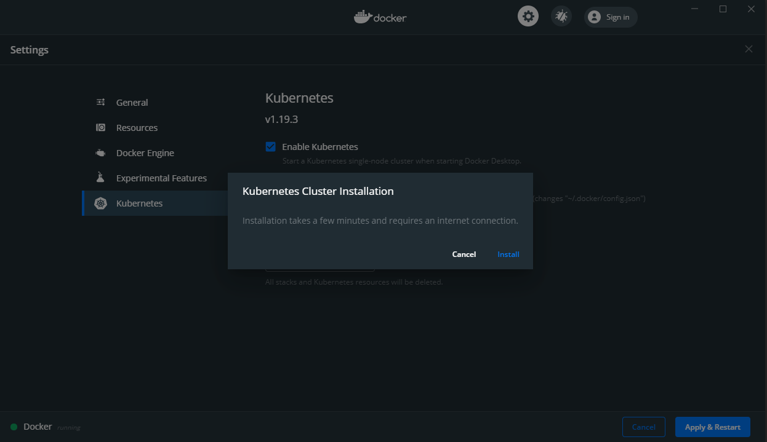The height and width of the screenshot is (442, 767).
Task: Click the Settings title text
Action: pyautogui.click(x=30, y=50)
